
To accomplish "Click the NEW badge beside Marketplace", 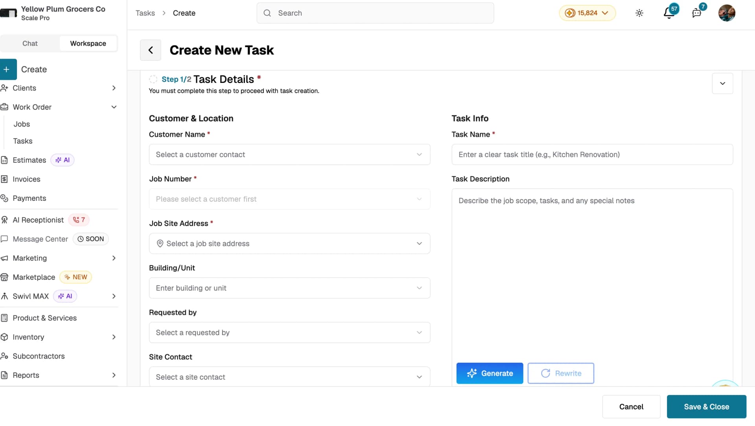I will tap(75, 277).
